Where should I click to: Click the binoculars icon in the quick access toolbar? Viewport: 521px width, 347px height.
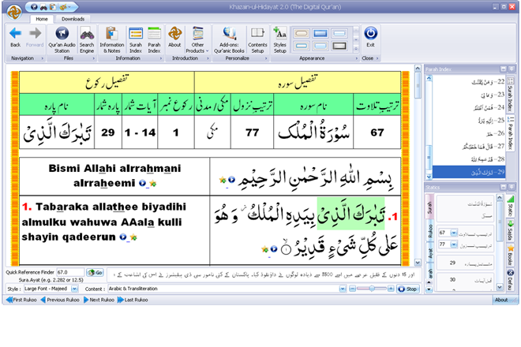click(x=43, y=6)
